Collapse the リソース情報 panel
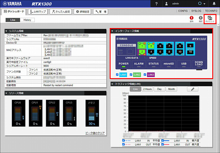This screenshot has height=153, width=220. 6,93
